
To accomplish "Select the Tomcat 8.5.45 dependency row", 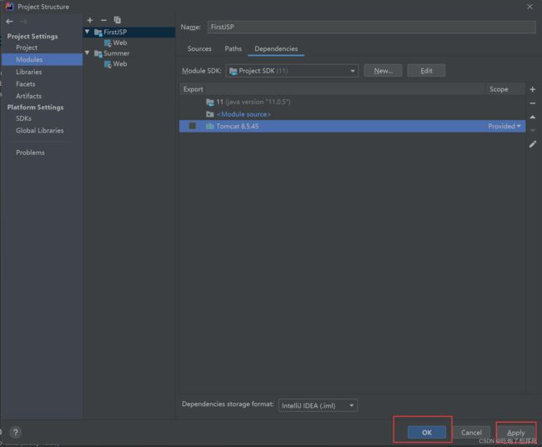I will (352, 126).
